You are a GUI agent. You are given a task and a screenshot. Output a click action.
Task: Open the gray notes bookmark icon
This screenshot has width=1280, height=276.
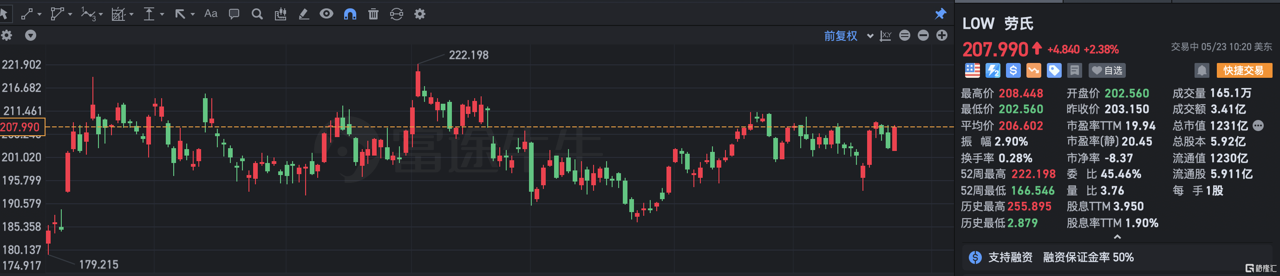point(1074,70)
